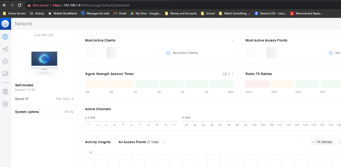Click the browser Forward arrow
This screenshot has width=341, height=167.
coord(12,5)
